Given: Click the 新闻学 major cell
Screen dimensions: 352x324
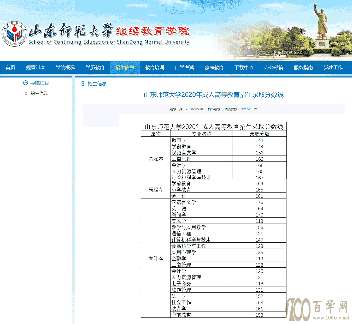Looking at the screenshot, I should click(x=201, y=215).
